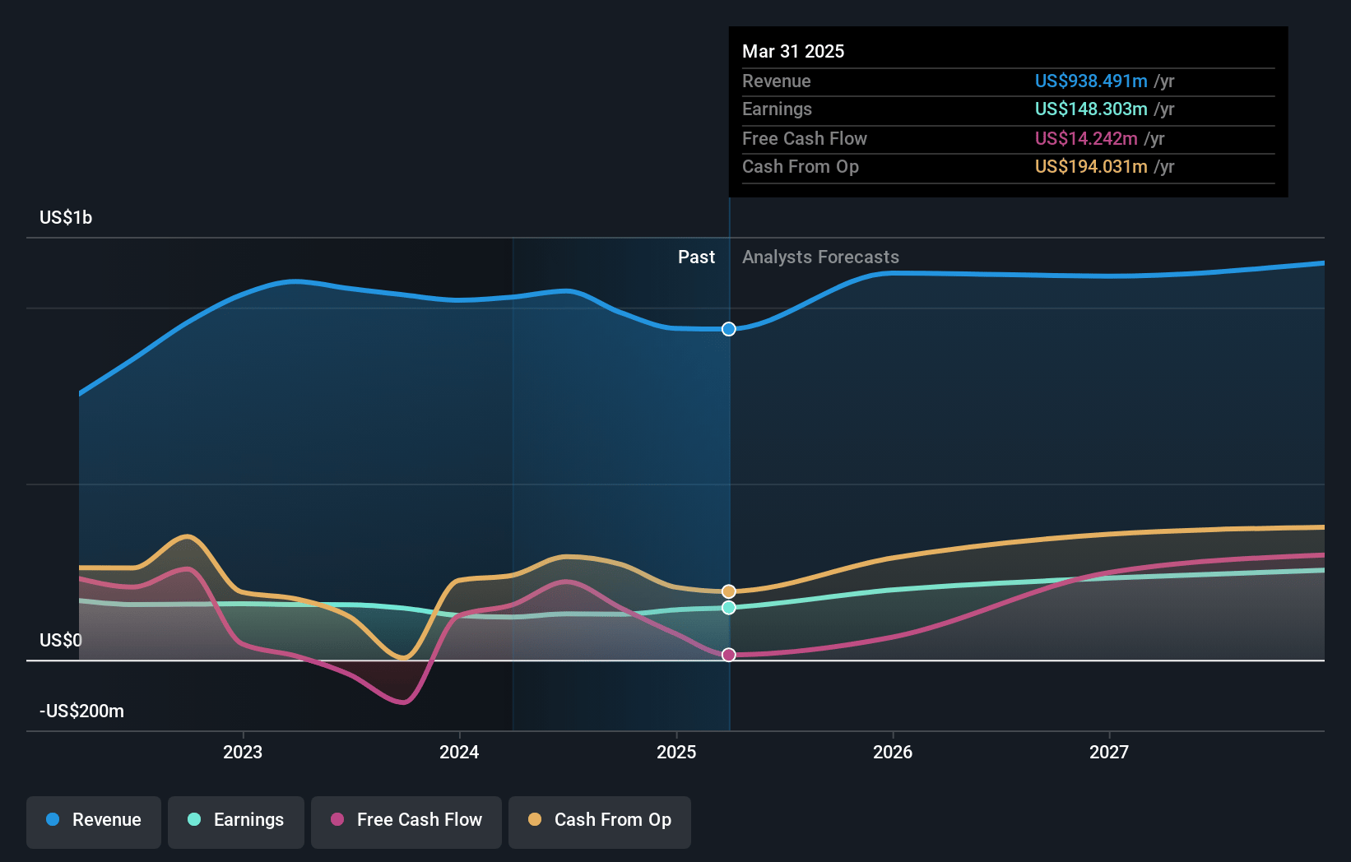Click the orange Cash From Op data point

click(x=729, y=591)
